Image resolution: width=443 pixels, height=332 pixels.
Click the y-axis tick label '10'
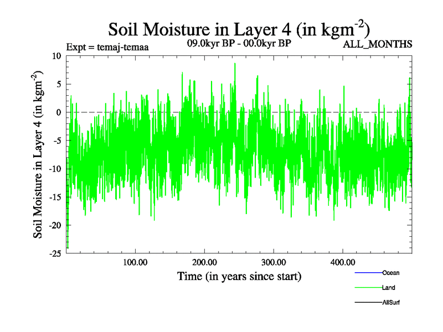click(x=57, y=56)
